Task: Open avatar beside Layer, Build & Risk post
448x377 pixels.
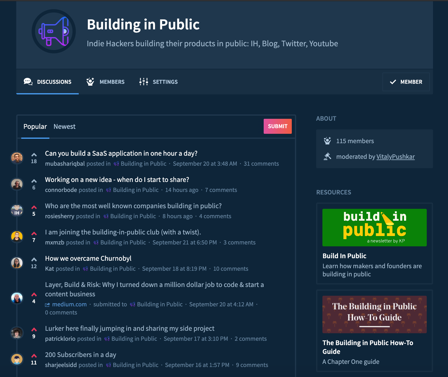Action: (17, 298)
